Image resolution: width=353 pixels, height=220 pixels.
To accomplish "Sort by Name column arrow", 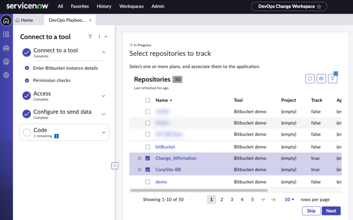I will click(x=171, y=100).
